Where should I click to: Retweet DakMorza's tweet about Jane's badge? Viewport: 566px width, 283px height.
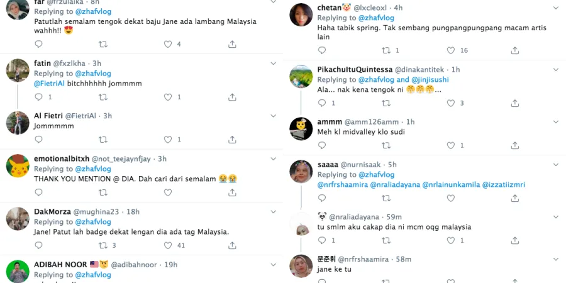(x=103, y=245)
